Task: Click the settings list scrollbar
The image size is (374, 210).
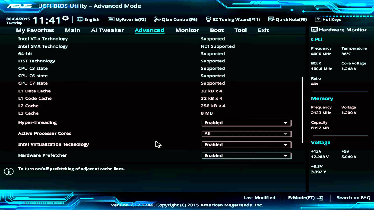Action: tap(302, 110)
